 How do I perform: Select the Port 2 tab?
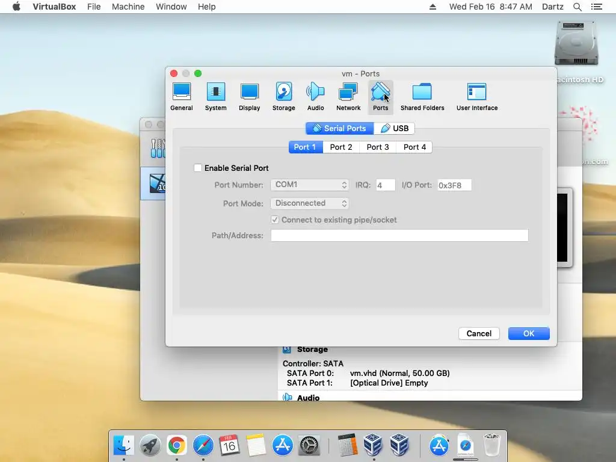[341, 147]
